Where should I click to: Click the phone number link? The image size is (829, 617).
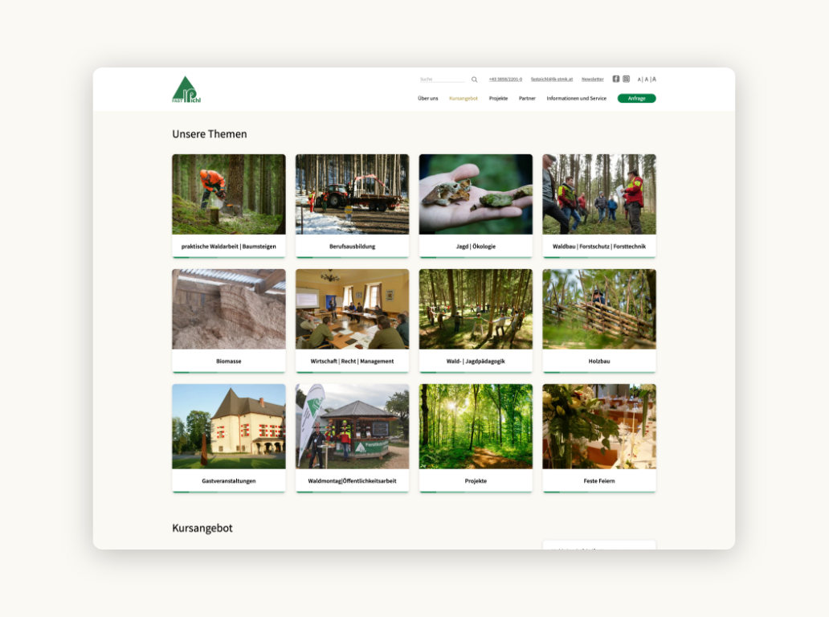tap(505, 80)
